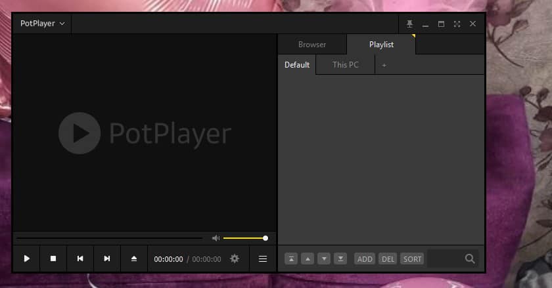Viewport: 552px width, 288px height.
Task: Move selected item to bottom of playlist
Action: click(340, 259)
